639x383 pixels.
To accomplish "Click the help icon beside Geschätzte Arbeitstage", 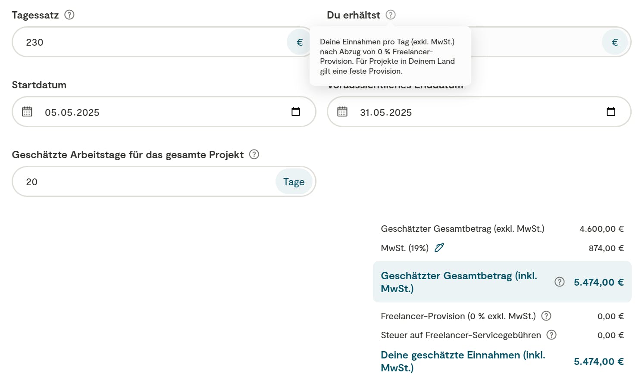I will tap(254, 154).
